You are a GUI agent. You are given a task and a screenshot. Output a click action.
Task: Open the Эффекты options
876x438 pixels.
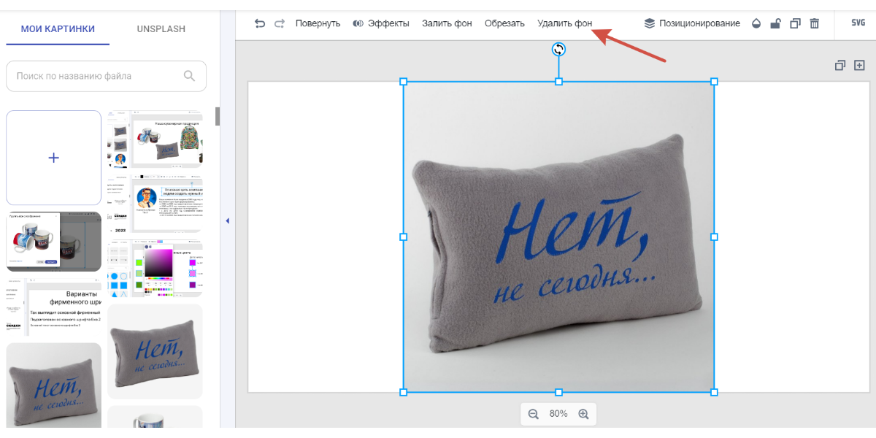380,23
